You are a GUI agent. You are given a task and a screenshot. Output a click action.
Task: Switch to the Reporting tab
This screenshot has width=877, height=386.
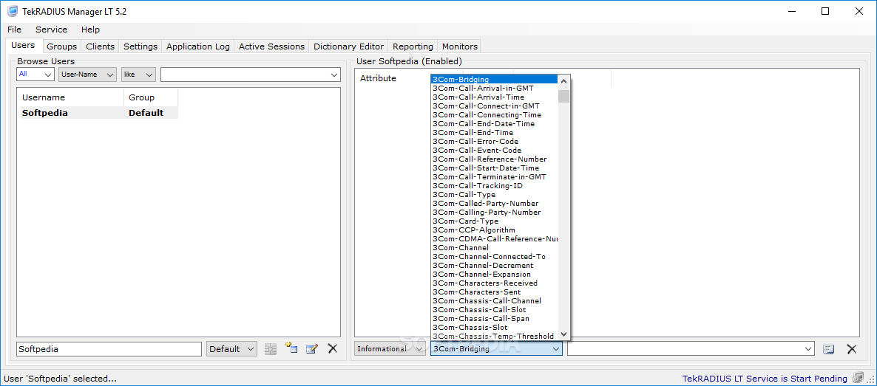coord(413,46)
